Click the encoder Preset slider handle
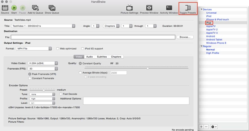Image resolution: width=249 pixels, height=131 pixels. point(43,90)
